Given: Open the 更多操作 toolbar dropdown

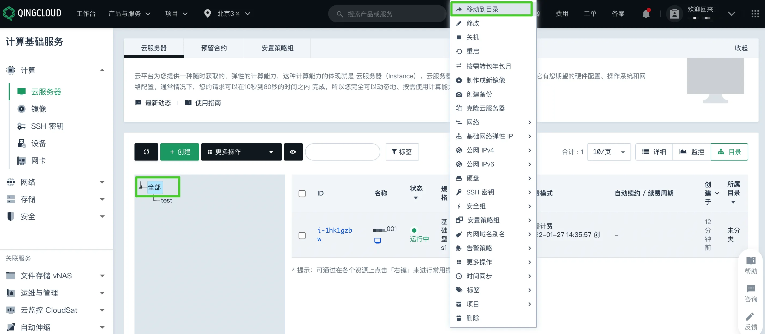Looking at the screenshot, I should pyautogui.click(x=241, y=152).
